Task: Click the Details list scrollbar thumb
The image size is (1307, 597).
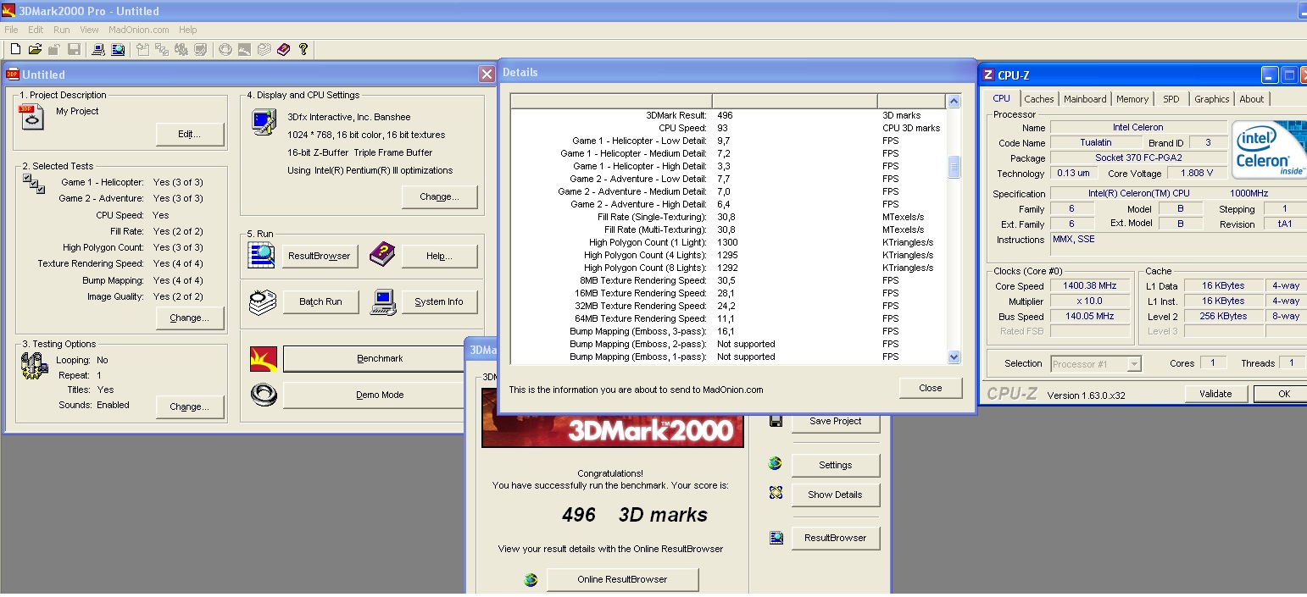Action: (x=954, y=167)
